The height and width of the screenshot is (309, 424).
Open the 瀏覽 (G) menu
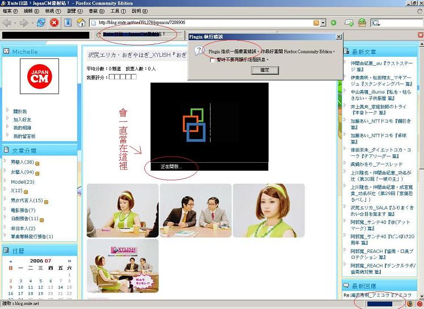tap(74, 11)
